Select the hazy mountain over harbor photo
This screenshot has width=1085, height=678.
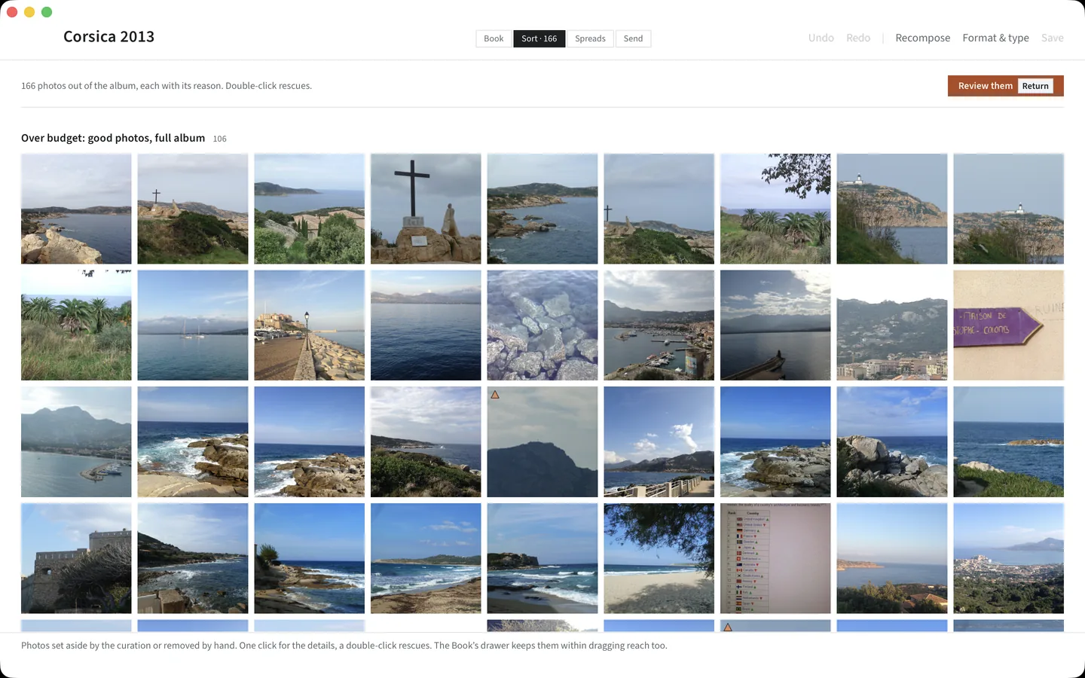tap(76, 441)
